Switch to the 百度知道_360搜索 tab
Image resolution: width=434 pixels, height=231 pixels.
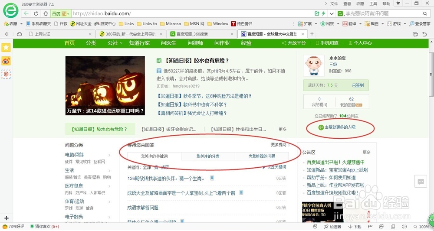click(202, 34)
